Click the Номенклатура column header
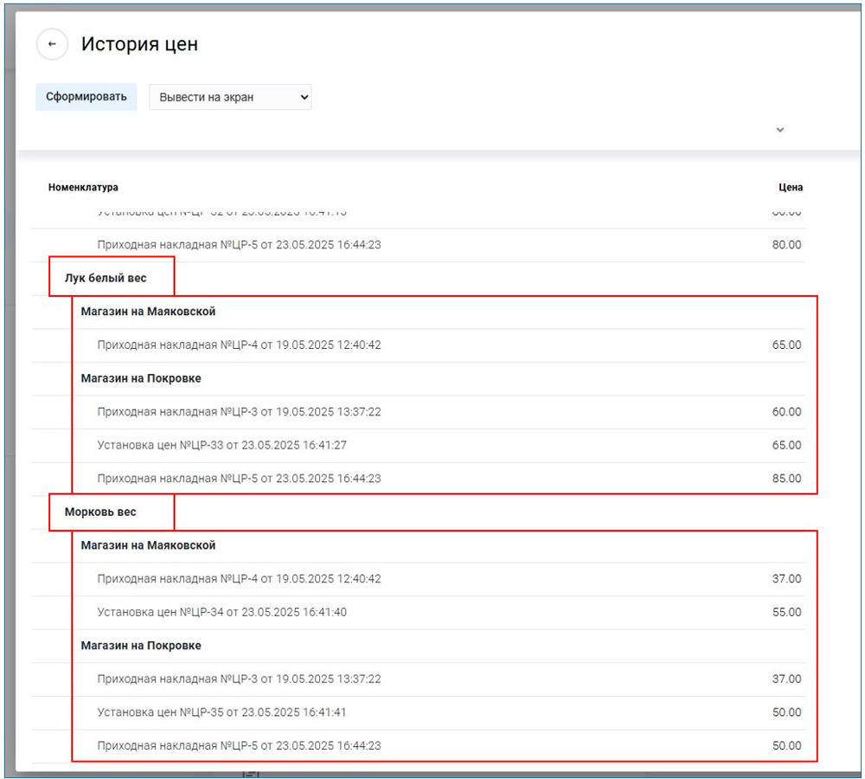The image size is (865, 779). point(83,187)
